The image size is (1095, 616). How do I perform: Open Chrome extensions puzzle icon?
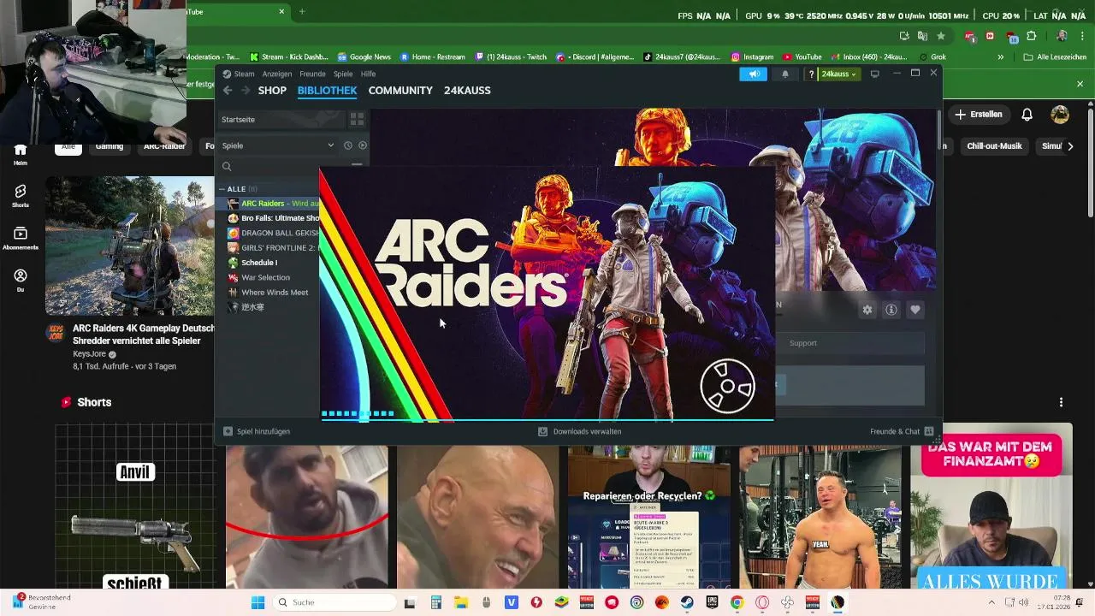pyautogui.click(x=1031, y=36)
